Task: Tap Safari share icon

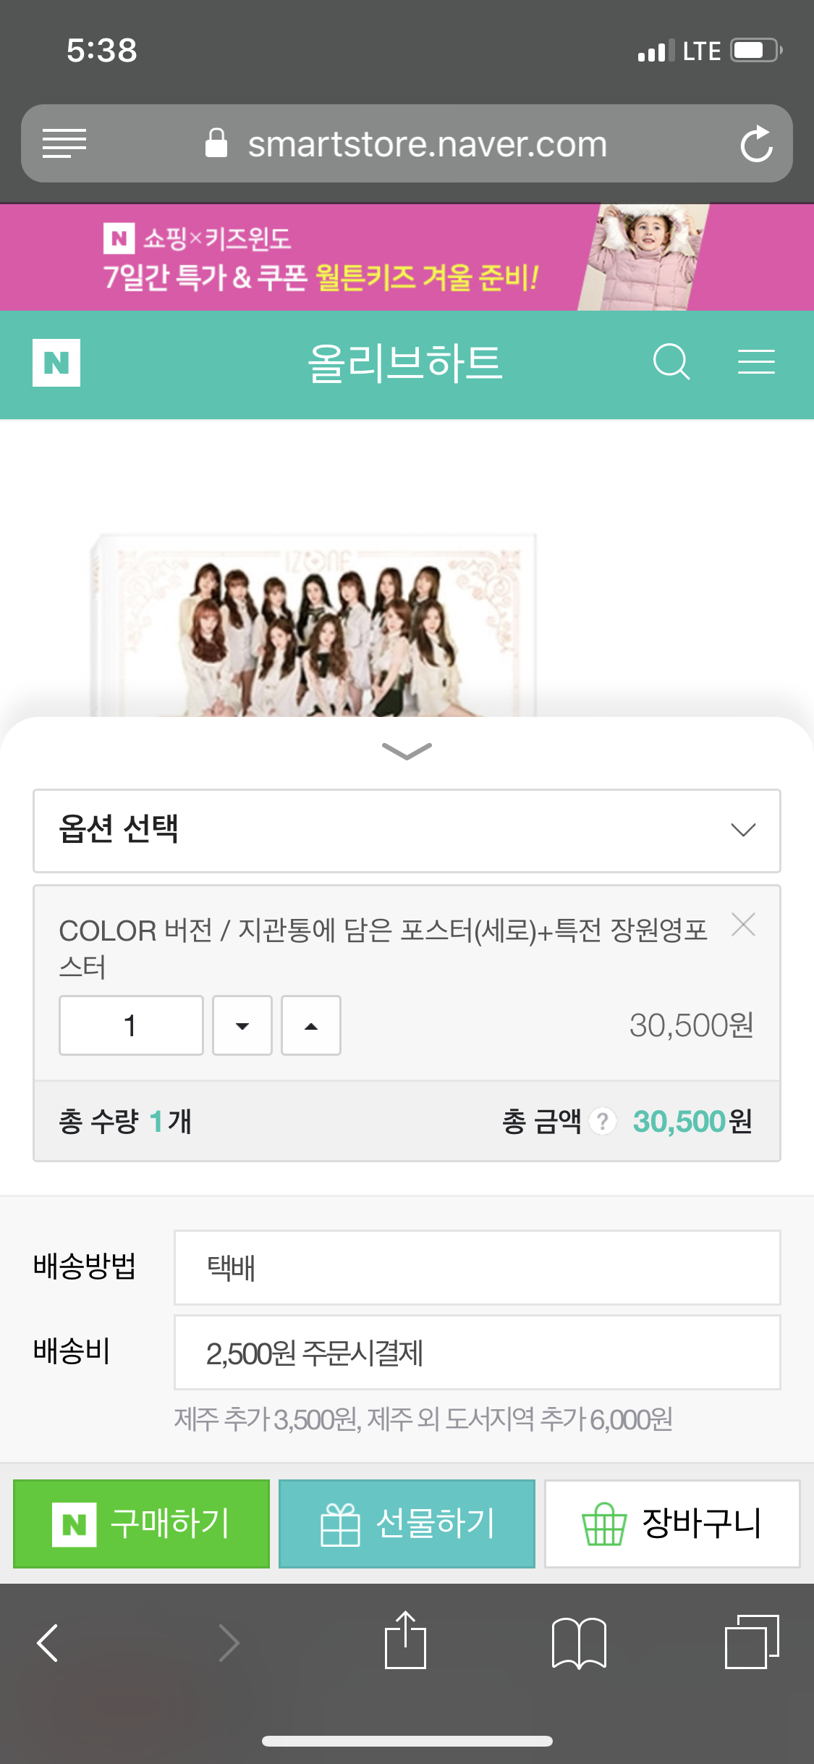Action: click(x=405, y=1641)
